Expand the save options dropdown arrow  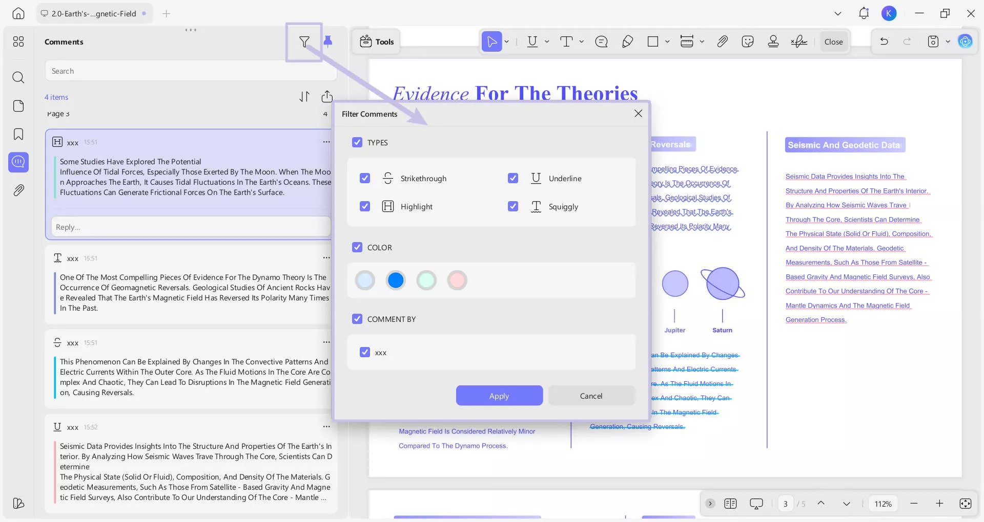tap(948, 41)
